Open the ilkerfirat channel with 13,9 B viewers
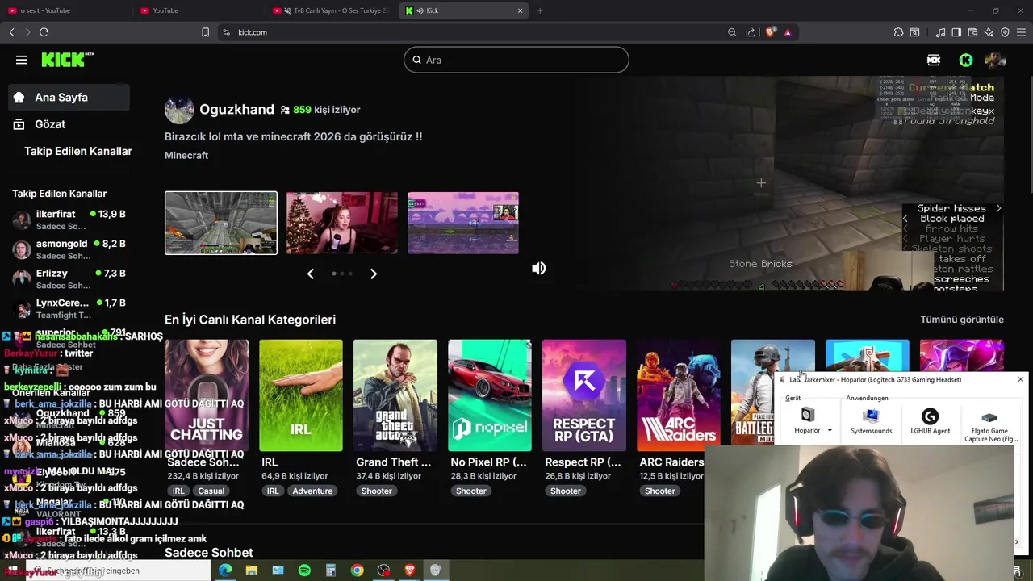 [x=70, y=220]
